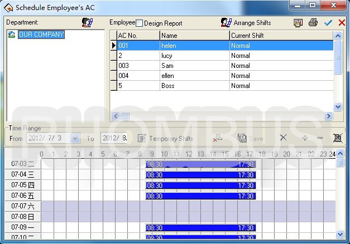
Task: Click the calendar grid icon in top toolbar
Action: (299, 23)
